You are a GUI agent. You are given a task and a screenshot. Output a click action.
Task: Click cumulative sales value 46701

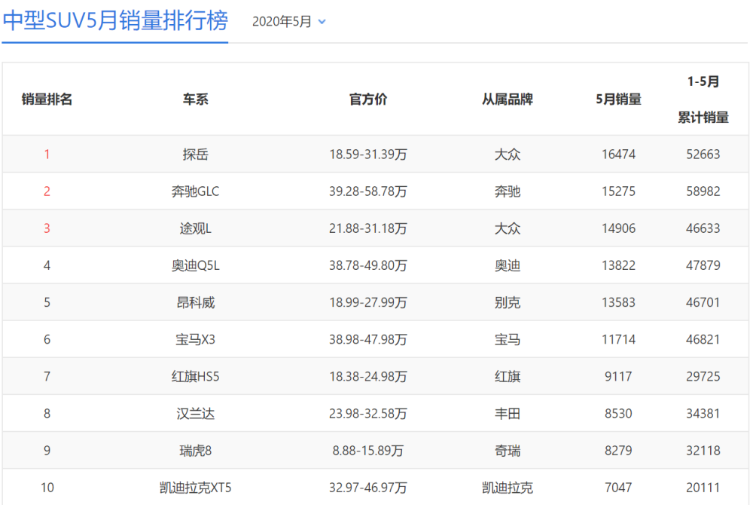pyautogui.click(x=703, y=302)
